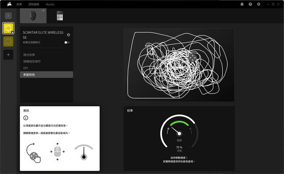Click the 資訊 panel heading
Viewport: 284px width, 174px height.
click(26, 111)
